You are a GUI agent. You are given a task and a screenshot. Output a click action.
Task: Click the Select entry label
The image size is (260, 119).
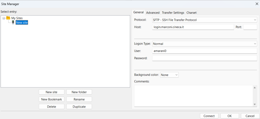click(x=9, y=12)
